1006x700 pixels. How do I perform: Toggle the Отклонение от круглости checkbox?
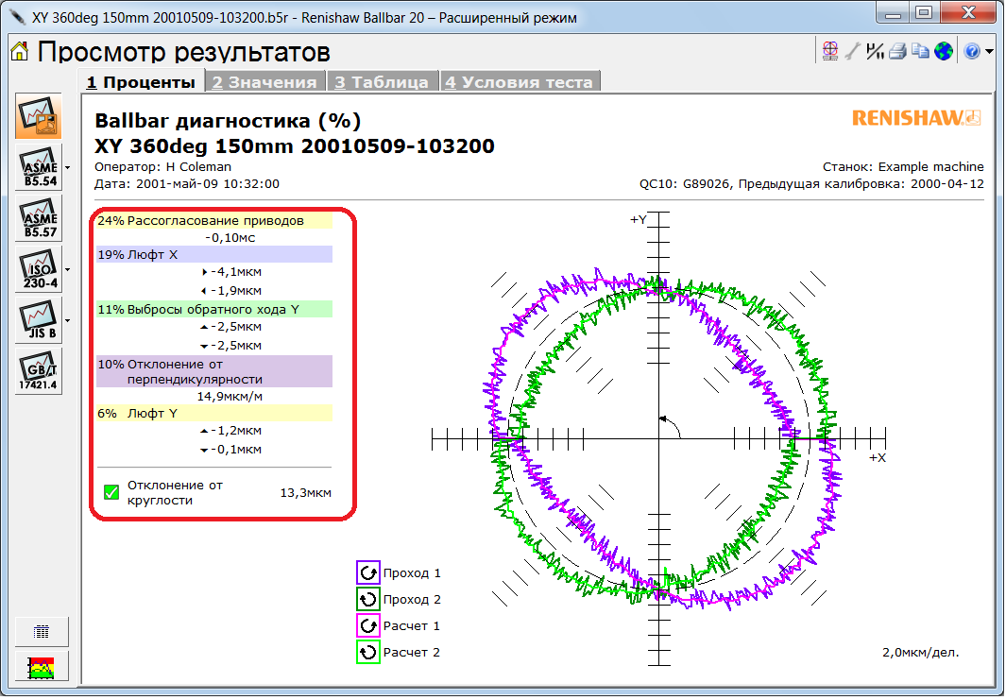(x=111, y=493)
